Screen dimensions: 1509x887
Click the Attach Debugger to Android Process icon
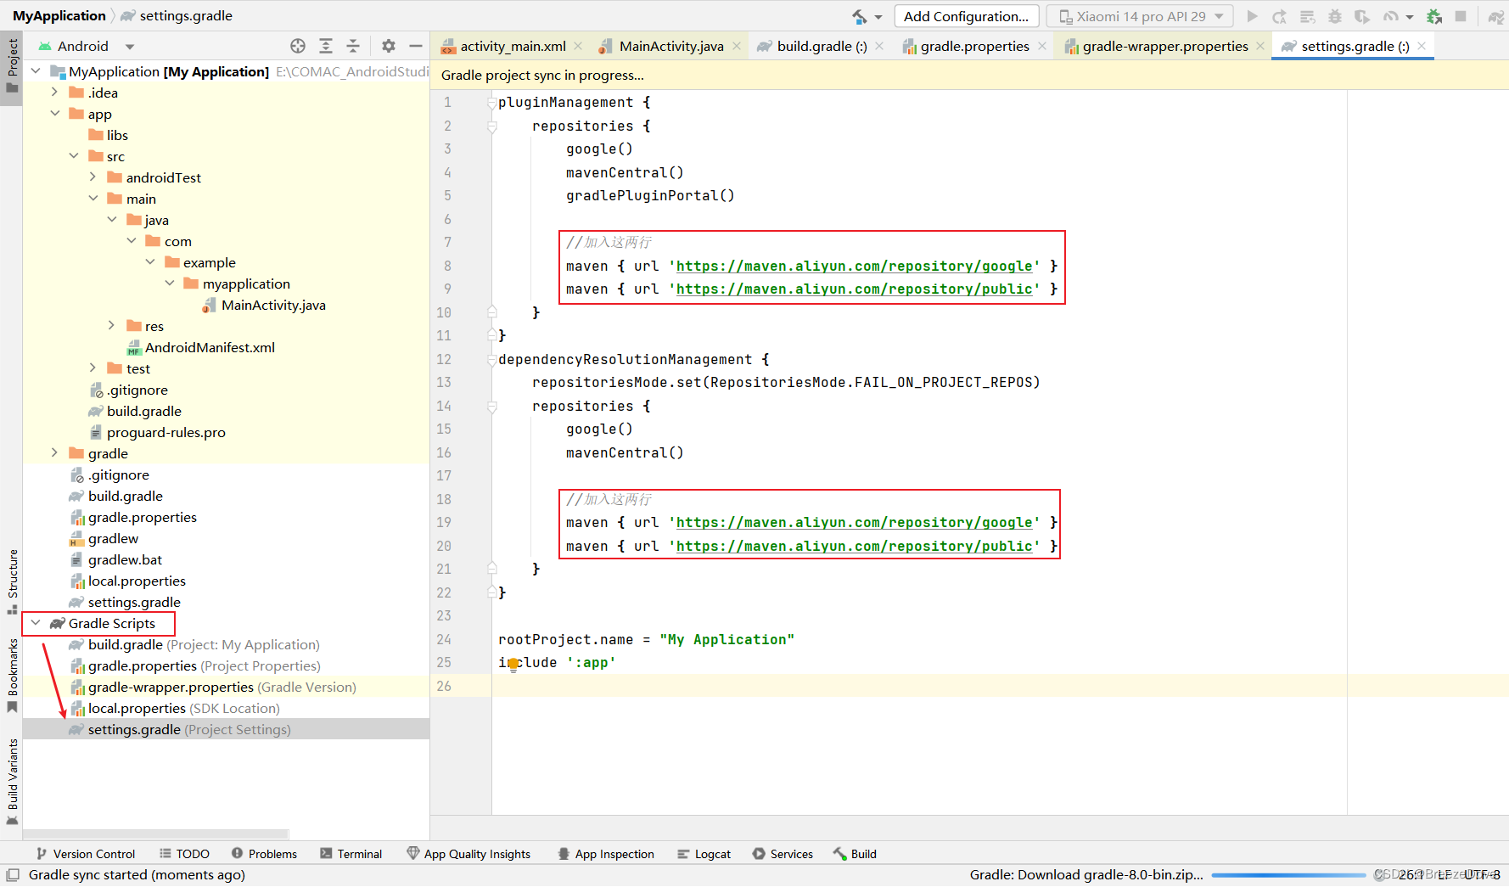[1434, 16]
